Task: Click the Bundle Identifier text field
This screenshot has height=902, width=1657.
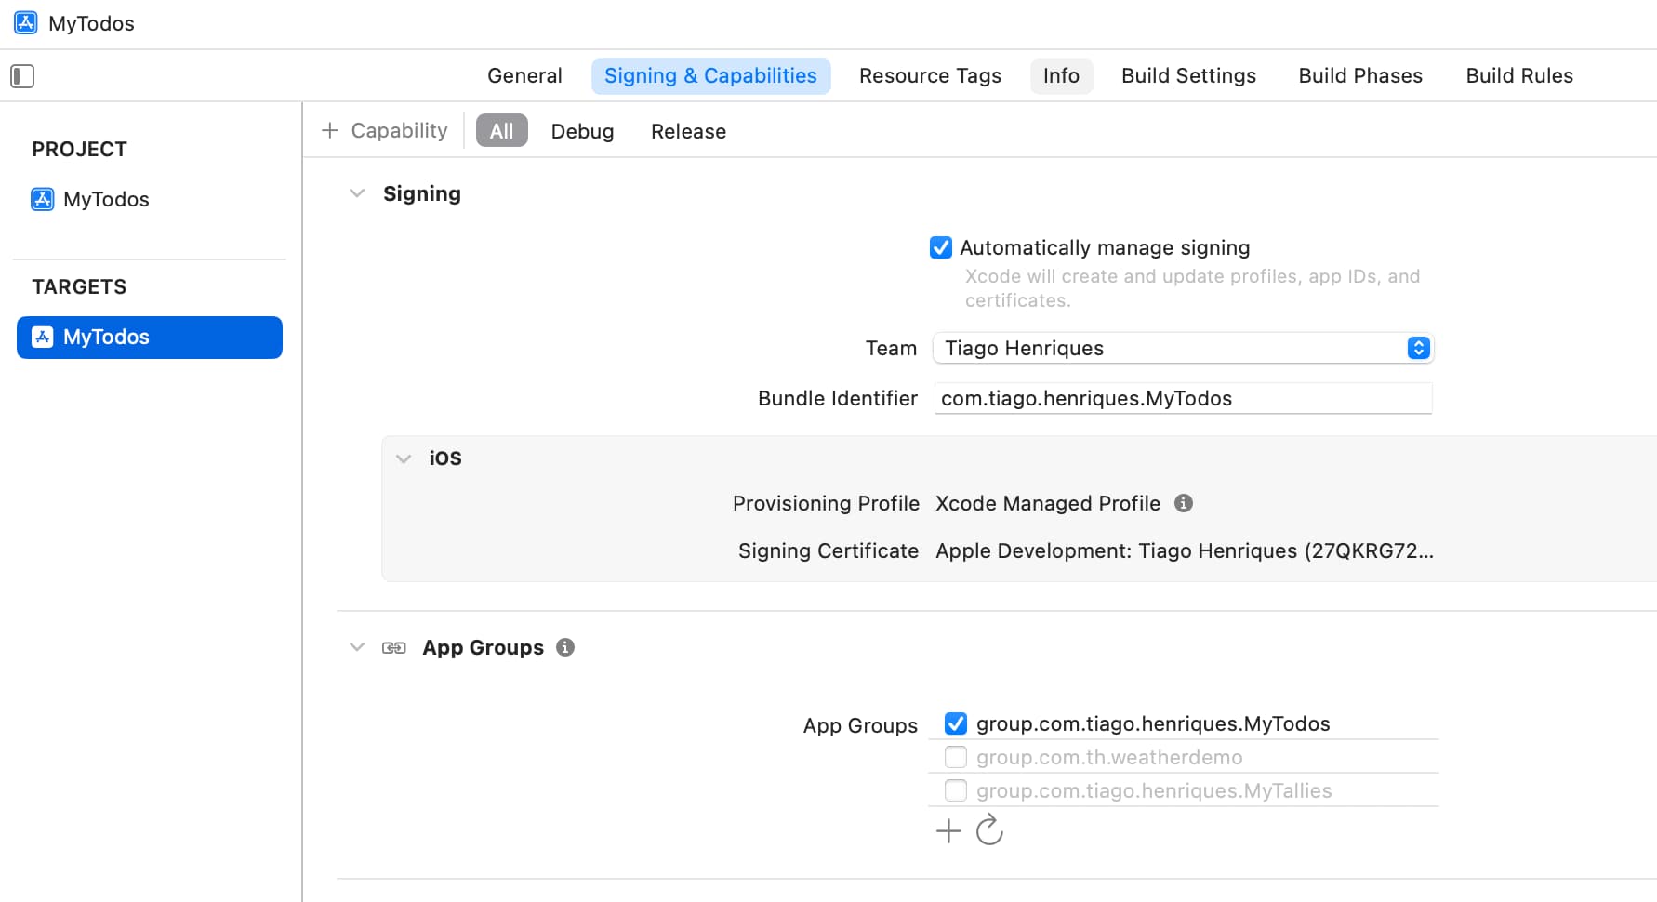Action: click(1183, 398)
